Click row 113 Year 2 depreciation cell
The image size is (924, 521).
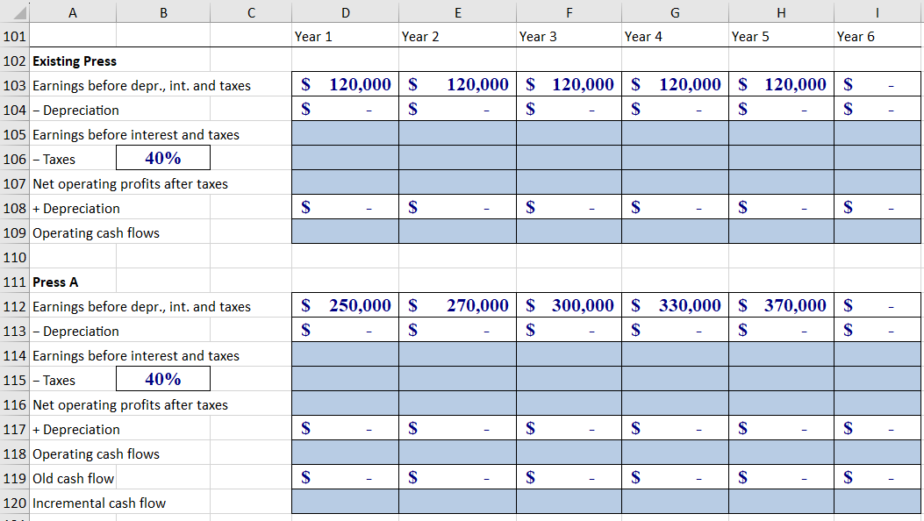tap(457, 330)
